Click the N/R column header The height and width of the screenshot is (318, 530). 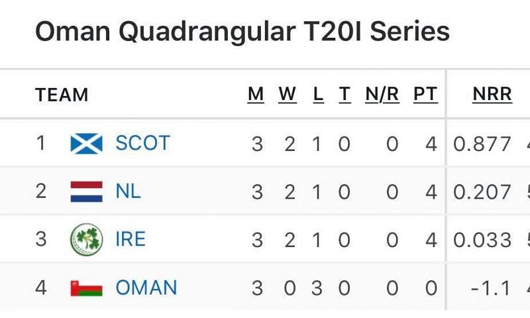click(x=382, y=94)
